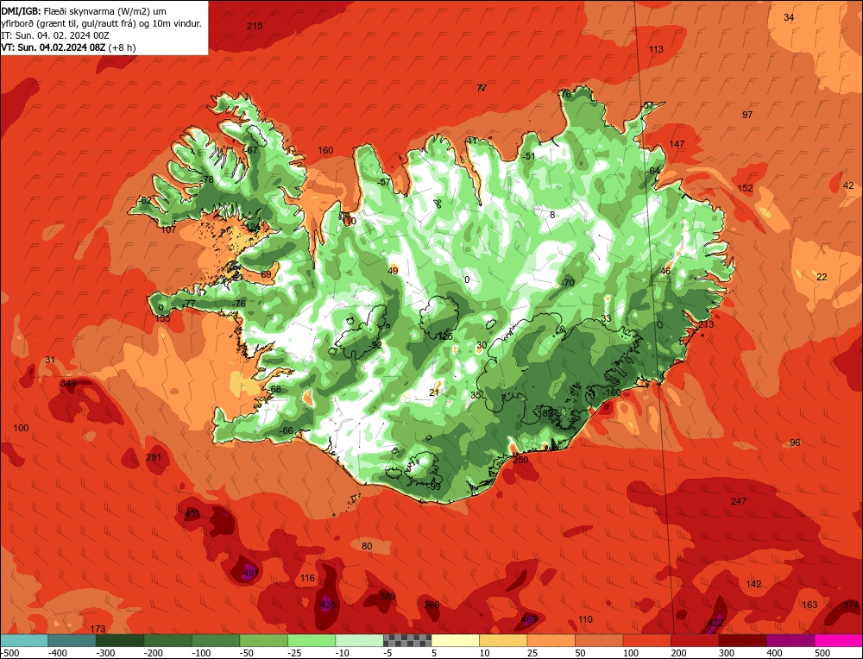This screenshot has height=659, width=863.
Task: Select the map value "435"
Action: coord(327,605)
